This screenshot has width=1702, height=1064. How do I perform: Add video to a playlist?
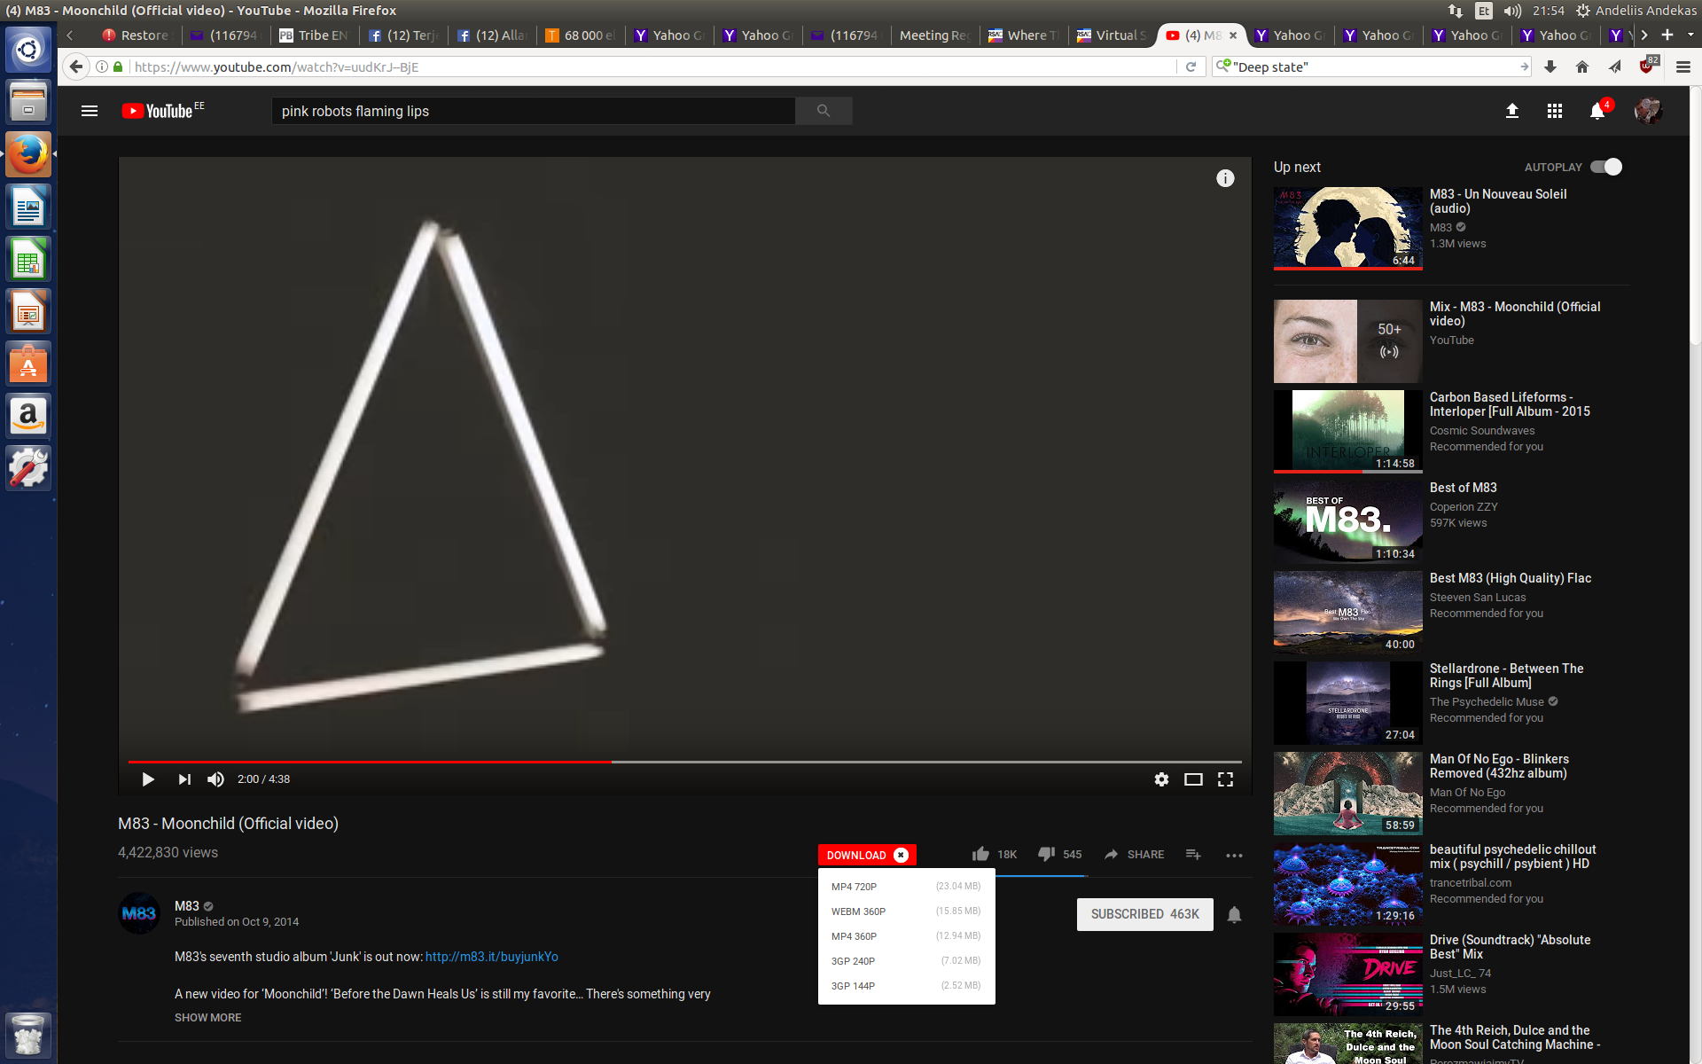pos(1193,855)
